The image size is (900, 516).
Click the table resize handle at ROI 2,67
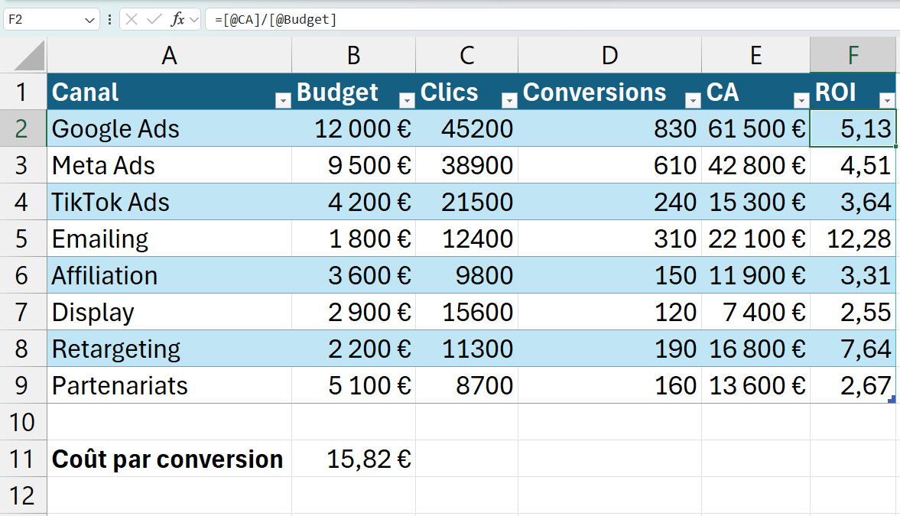892,399
